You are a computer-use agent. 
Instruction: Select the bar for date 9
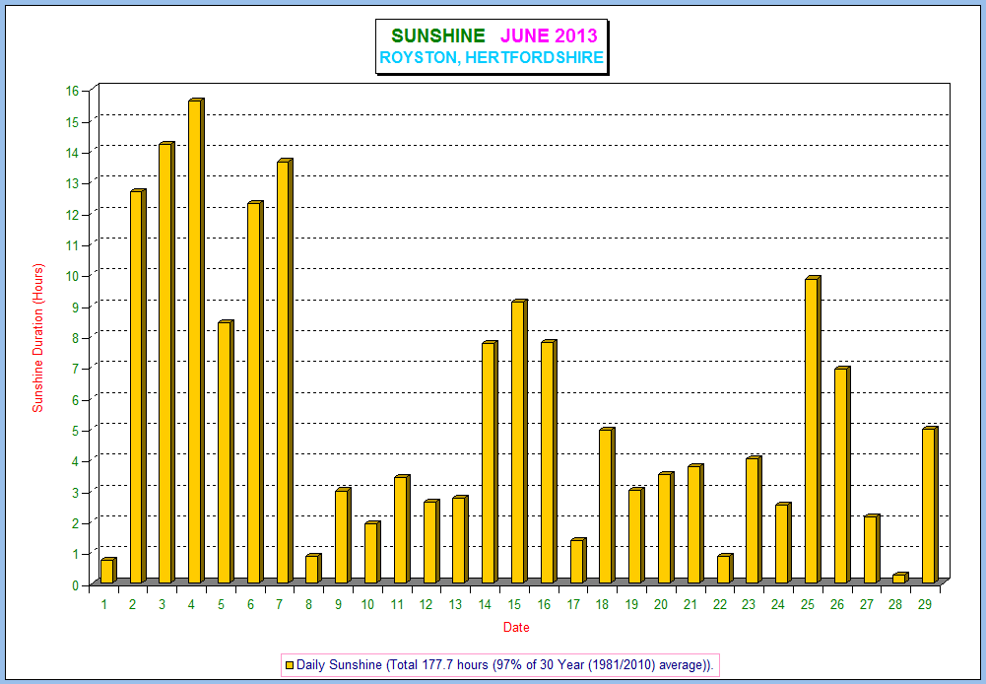coord(344,535)
